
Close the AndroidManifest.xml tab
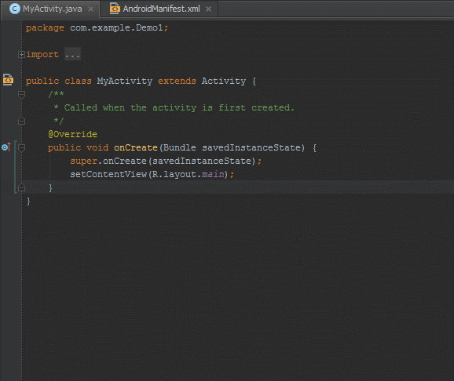click(208, 9)
